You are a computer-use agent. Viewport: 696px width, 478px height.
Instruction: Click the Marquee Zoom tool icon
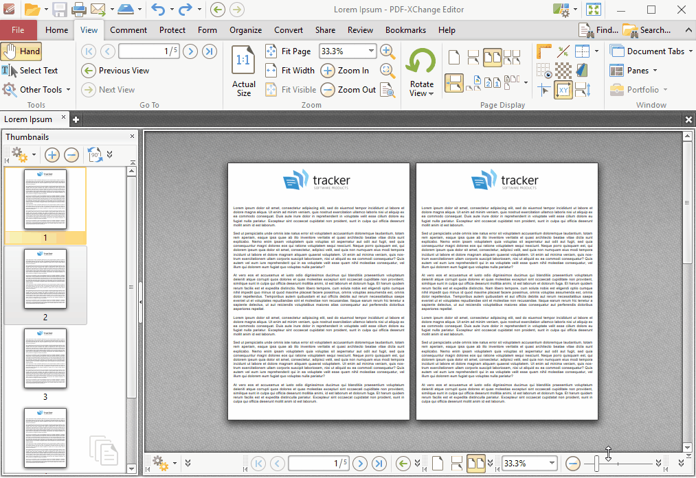388,71
